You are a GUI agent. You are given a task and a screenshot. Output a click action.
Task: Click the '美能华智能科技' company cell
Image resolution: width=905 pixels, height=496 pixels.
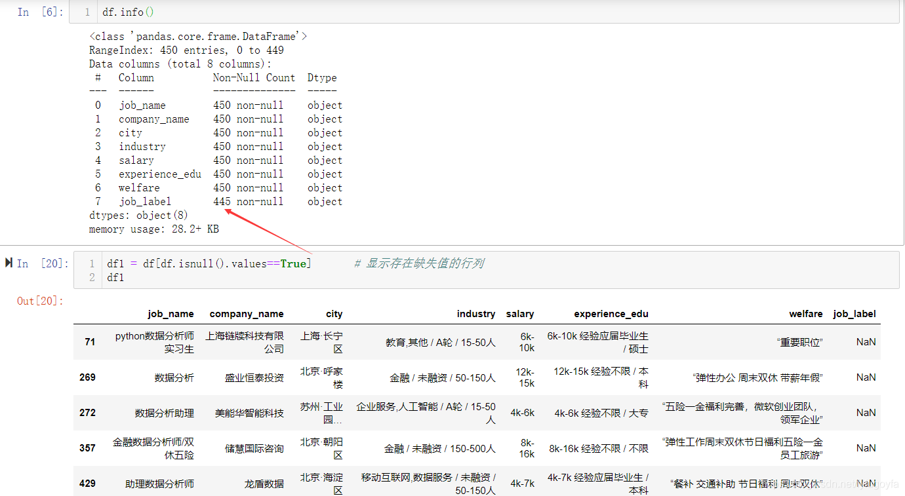[249, 413]
